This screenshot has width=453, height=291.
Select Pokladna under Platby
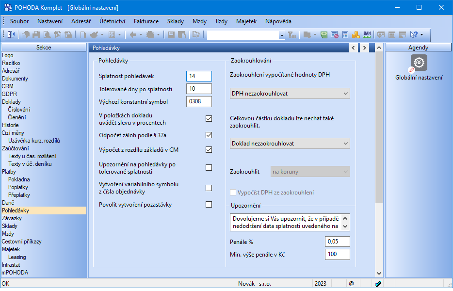(19, 179)
